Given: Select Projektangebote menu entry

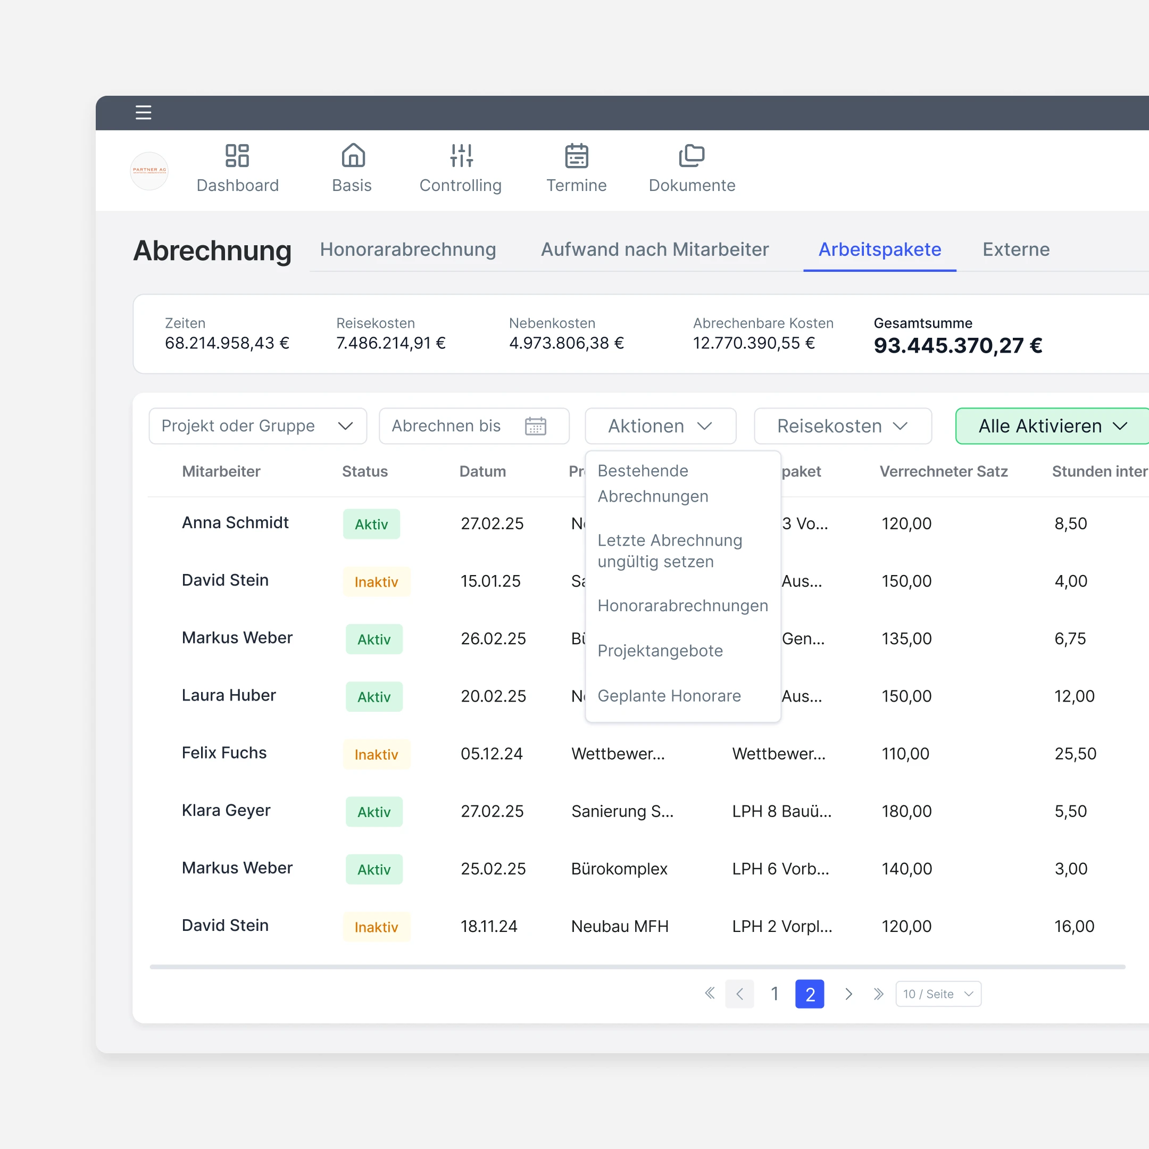Looking at the screenshot, I should [660, 651].
